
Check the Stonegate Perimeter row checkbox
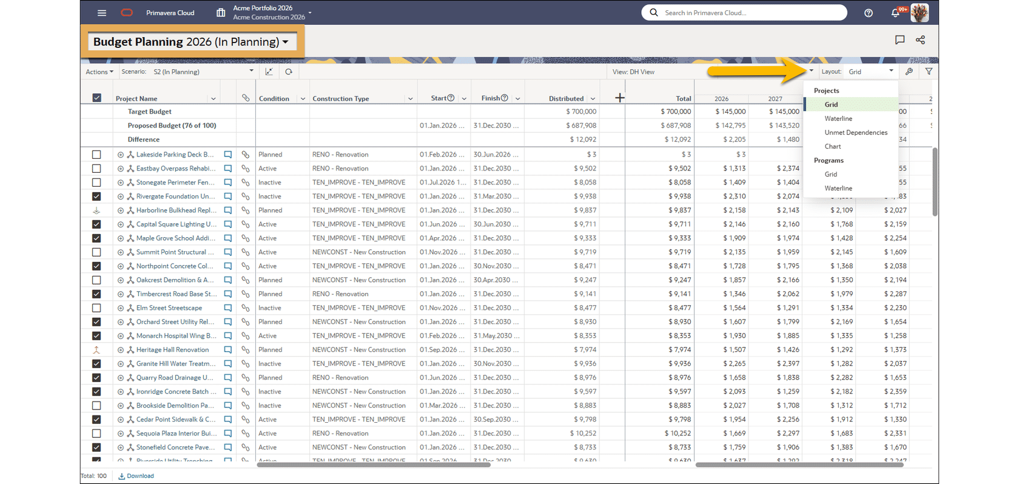[96, 183]
